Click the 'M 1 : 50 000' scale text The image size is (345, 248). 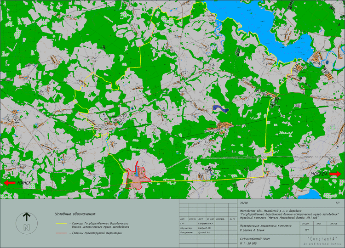pyautogui.click(x=250, y=243)
